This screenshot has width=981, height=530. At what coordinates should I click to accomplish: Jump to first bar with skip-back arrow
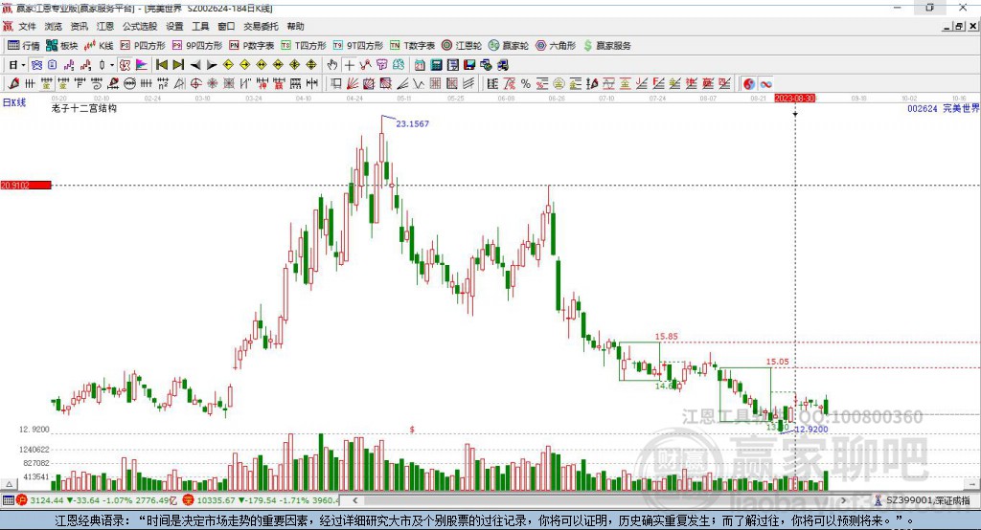pyautogui.click(x=162, y=65)
